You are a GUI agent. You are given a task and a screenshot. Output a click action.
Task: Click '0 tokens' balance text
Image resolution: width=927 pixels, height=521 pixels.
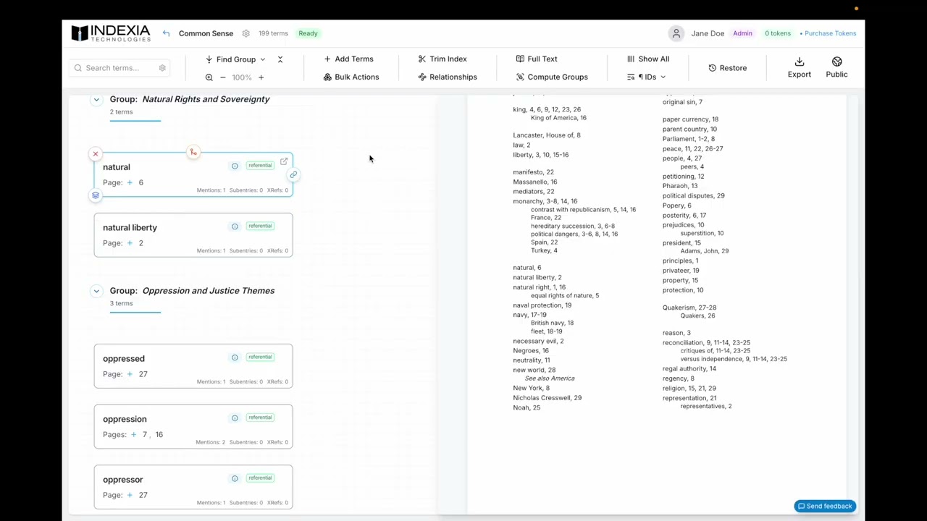tap(778, 33)
